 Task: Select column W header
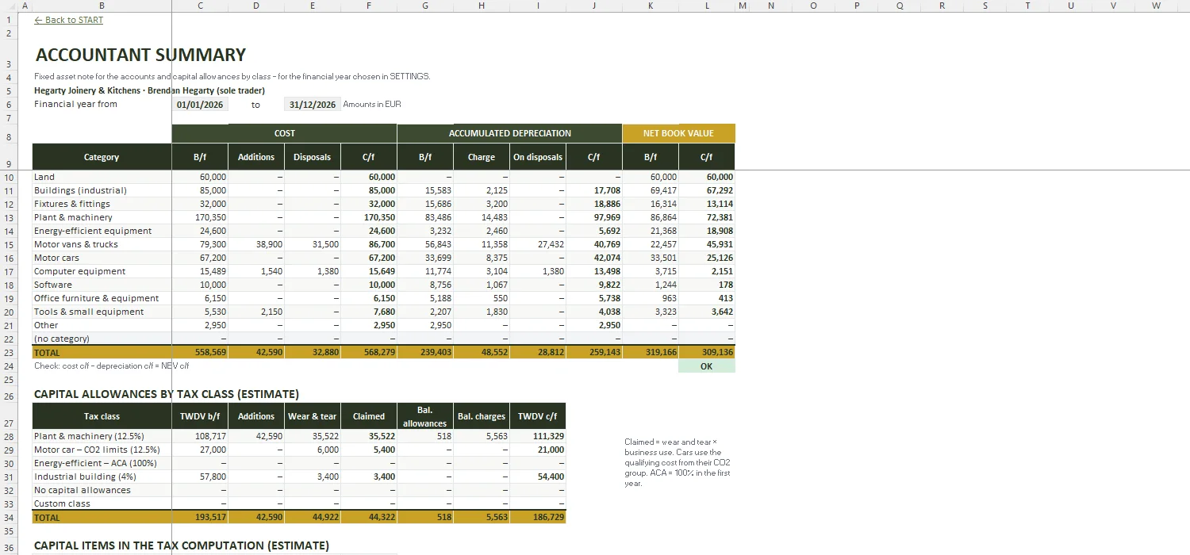[x=1156, y=6]
